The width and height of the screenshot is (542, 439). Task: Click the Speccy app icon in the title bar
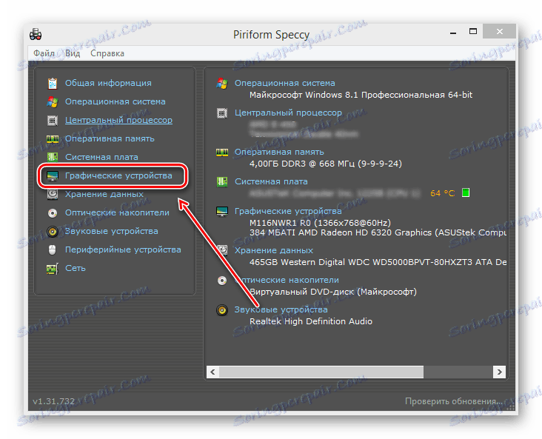point(36,34)
